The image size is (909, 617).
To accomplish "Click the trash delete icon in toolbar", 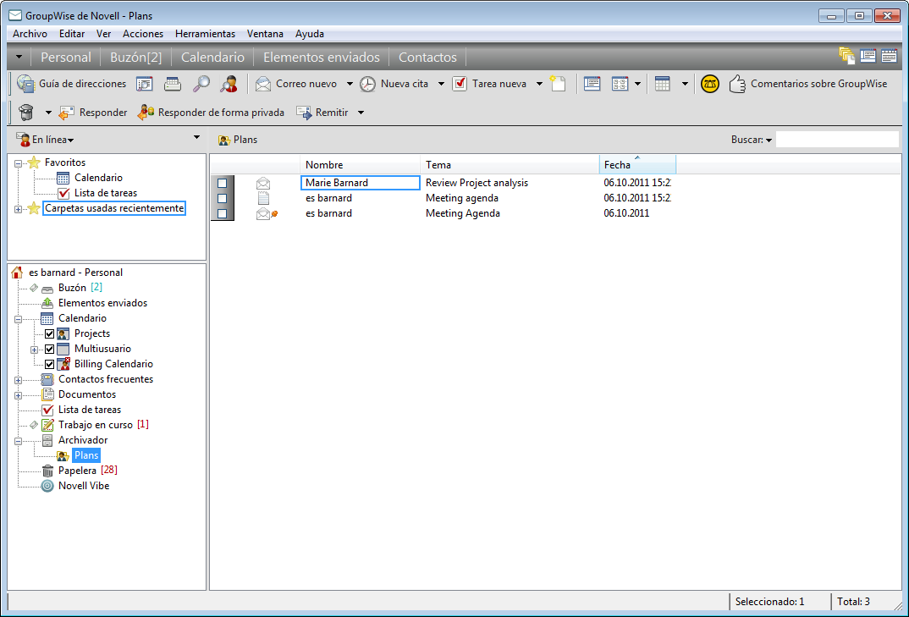I will pyautogui.click(x=26, y=112).
